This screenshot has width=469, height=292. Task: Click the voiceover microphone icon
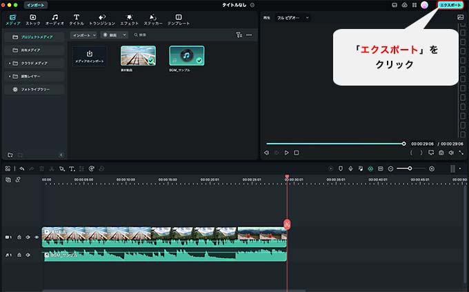pyautogui.click(x=350, y=168)
